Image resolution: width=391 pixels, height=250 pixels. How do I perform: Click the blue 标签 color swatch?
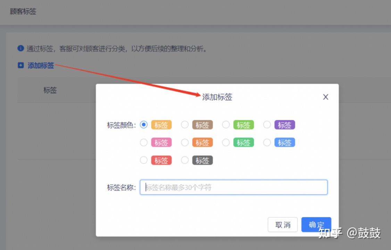tap(285, 143)
